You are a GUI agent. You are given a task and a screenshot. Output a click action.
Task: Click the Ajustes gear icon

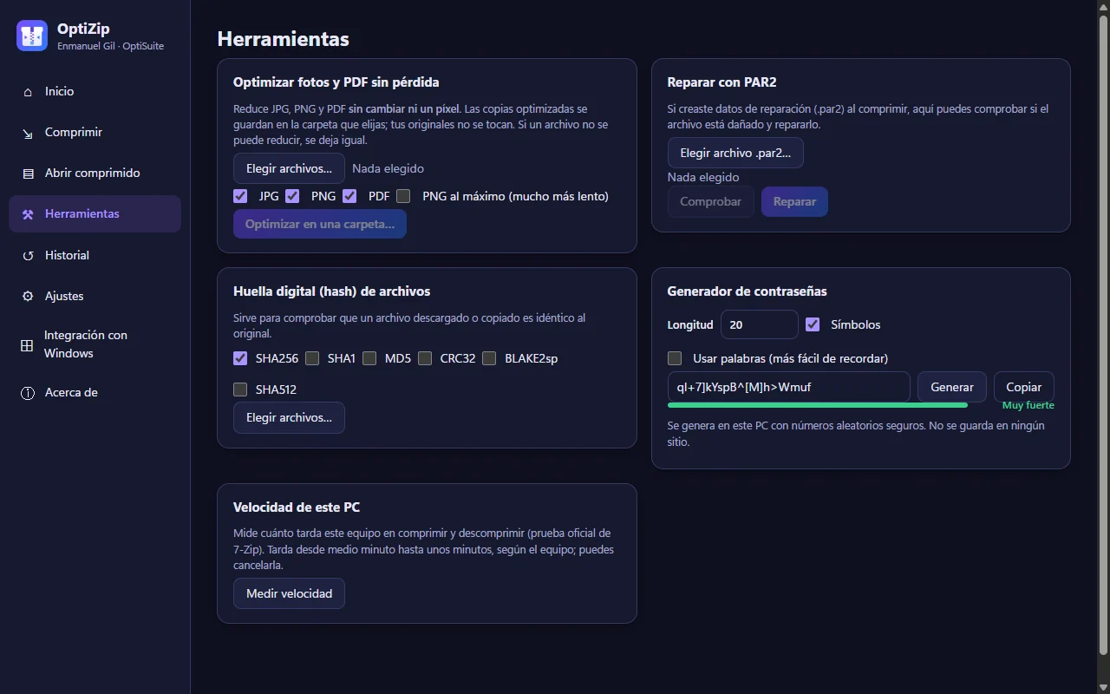pyautogui.click(x=28, y=297)
